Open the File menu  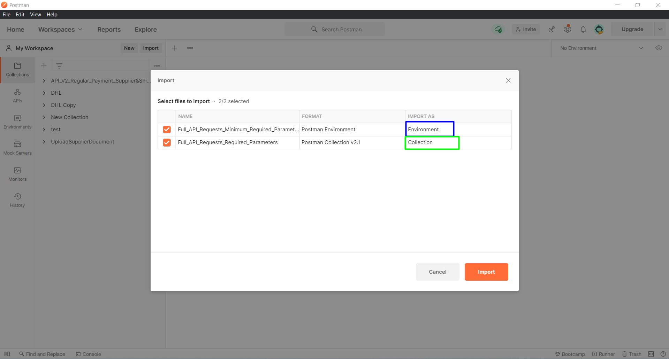(7, 15)
